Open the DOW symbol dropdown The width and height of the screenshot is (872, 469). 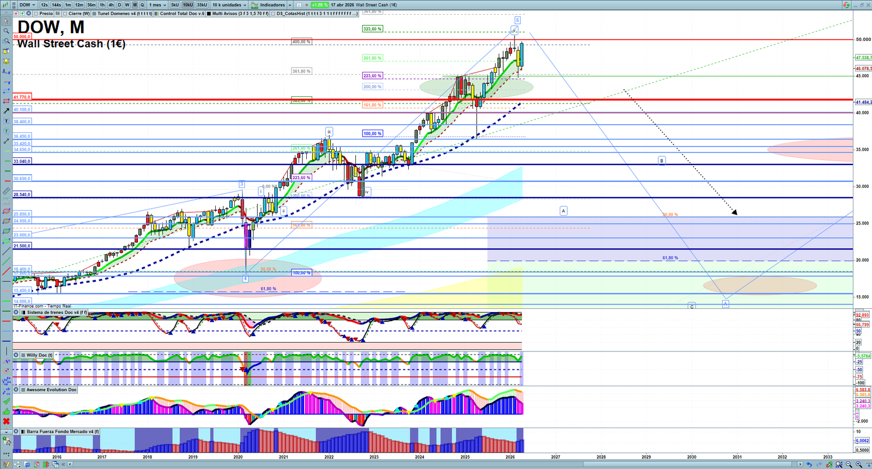pos(27,5)
